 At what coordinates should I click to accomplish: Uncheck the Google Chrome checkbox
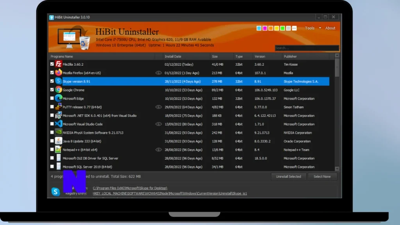pyautogui.click(x=52, y=89)
